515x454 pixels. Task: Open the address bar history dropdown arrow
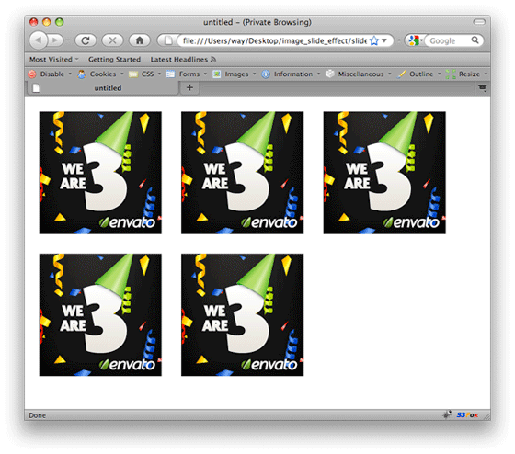click(x=384, y=40)
